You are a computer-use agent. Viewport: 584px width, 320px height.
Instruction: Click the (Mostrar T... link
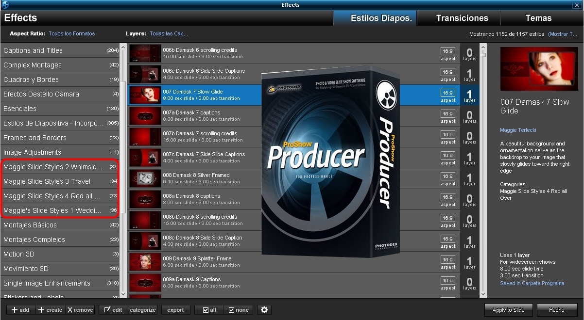[x=563, y=34]
